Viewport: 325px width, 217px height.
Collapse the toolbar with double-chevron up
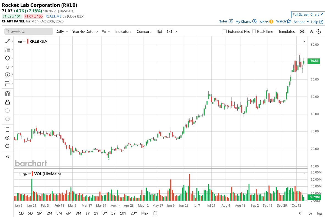click(x=312, y=31)
